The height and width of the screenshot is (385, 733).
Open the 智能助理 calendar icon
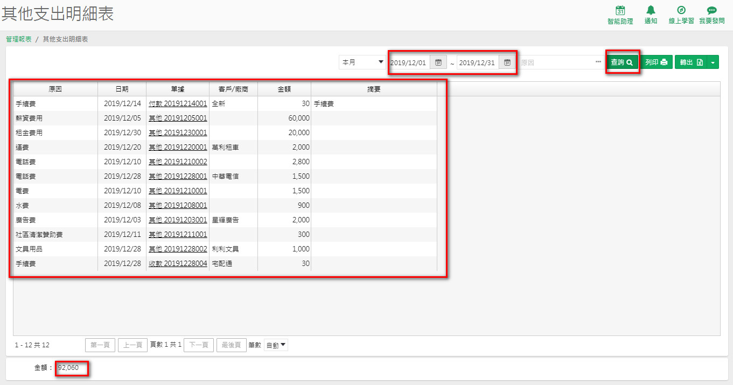click(x=620, y=10)
